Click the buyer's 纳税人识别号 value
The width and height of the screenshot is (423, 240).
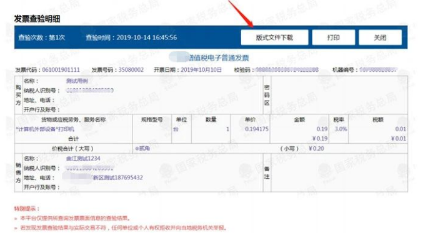90,90
